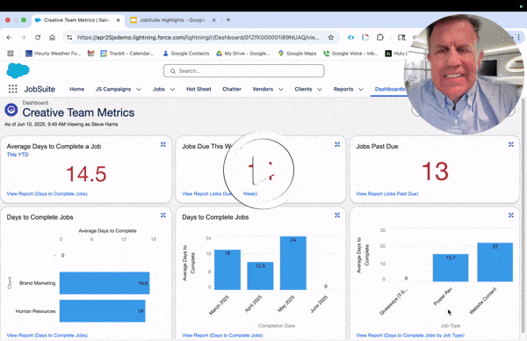
Task: Expand the Reports dropdown chevron
Action: click(361, 89)
